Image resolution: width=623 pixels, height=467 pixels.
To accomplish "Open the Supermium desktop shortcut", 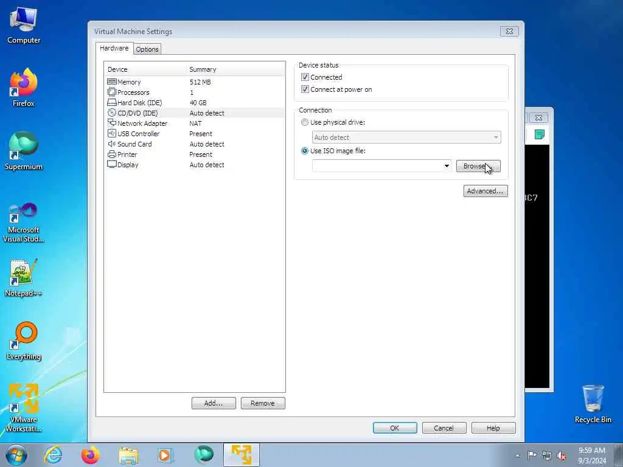I will click(x=24, y=151).
